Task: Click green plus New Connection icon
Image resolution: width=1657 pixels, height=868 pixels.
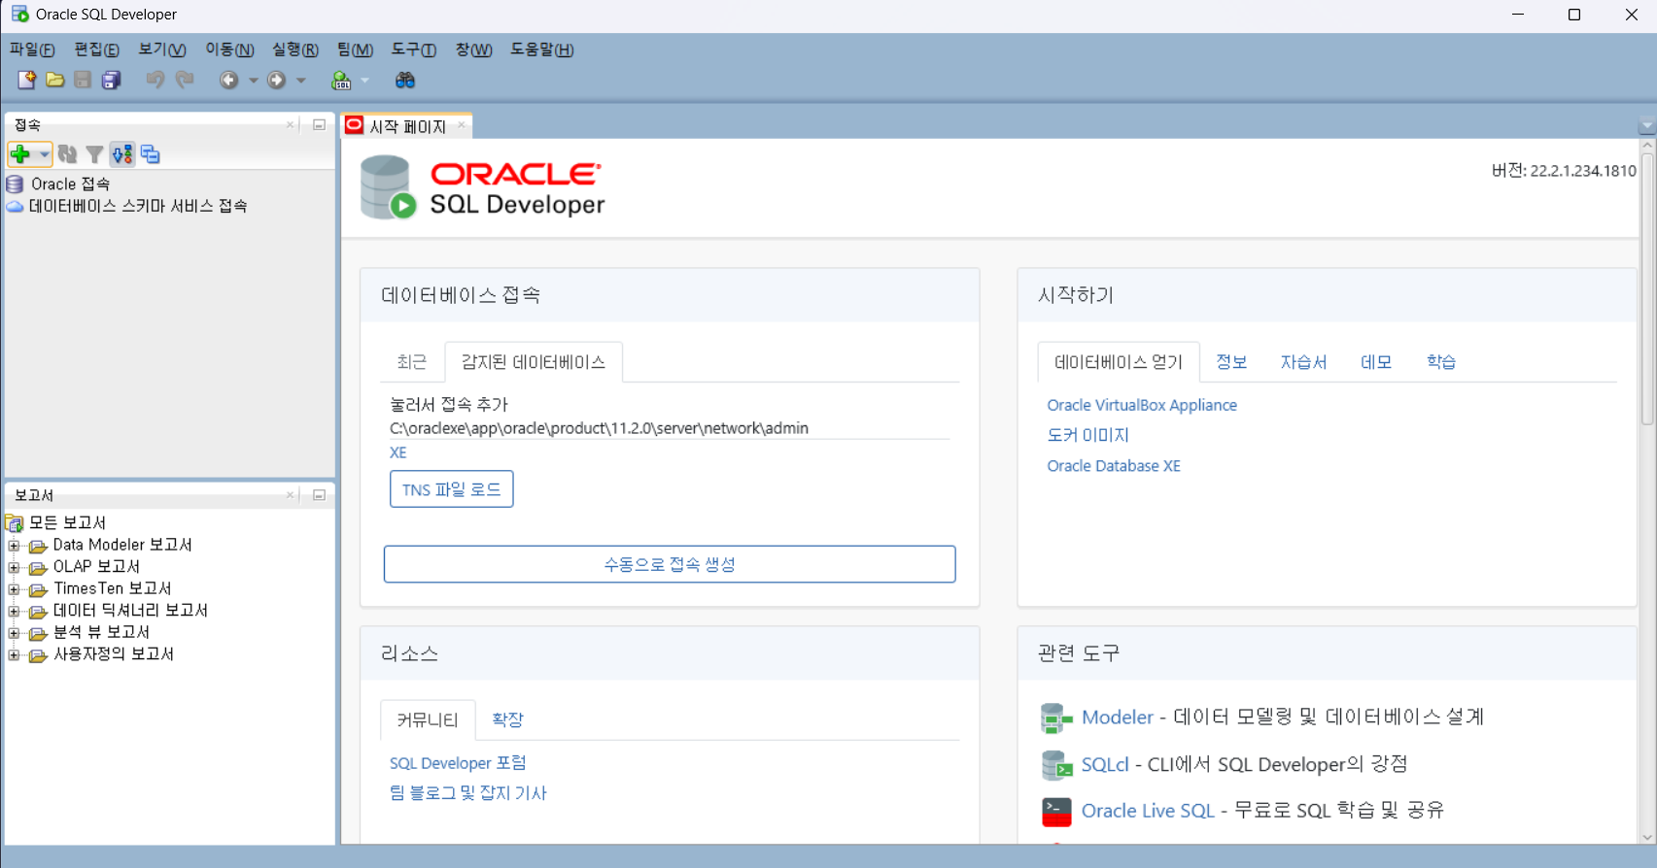Action: click(19, 153)
